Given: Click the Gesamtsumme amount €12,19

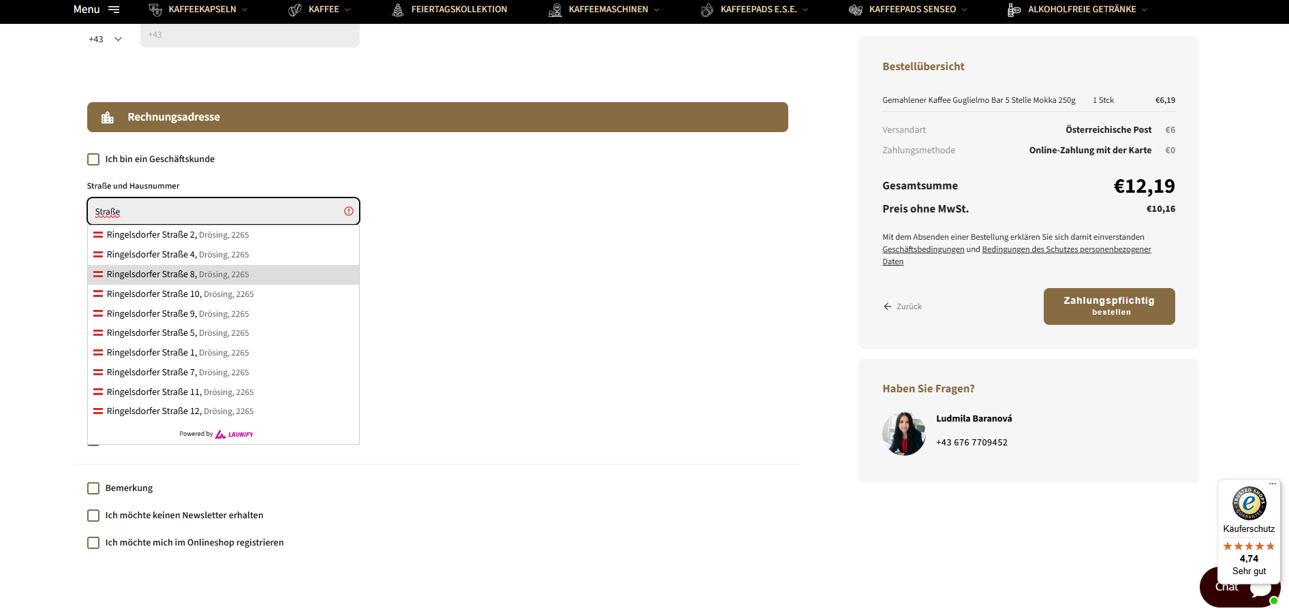Looking at the screenshot, I should [1145, 186].
